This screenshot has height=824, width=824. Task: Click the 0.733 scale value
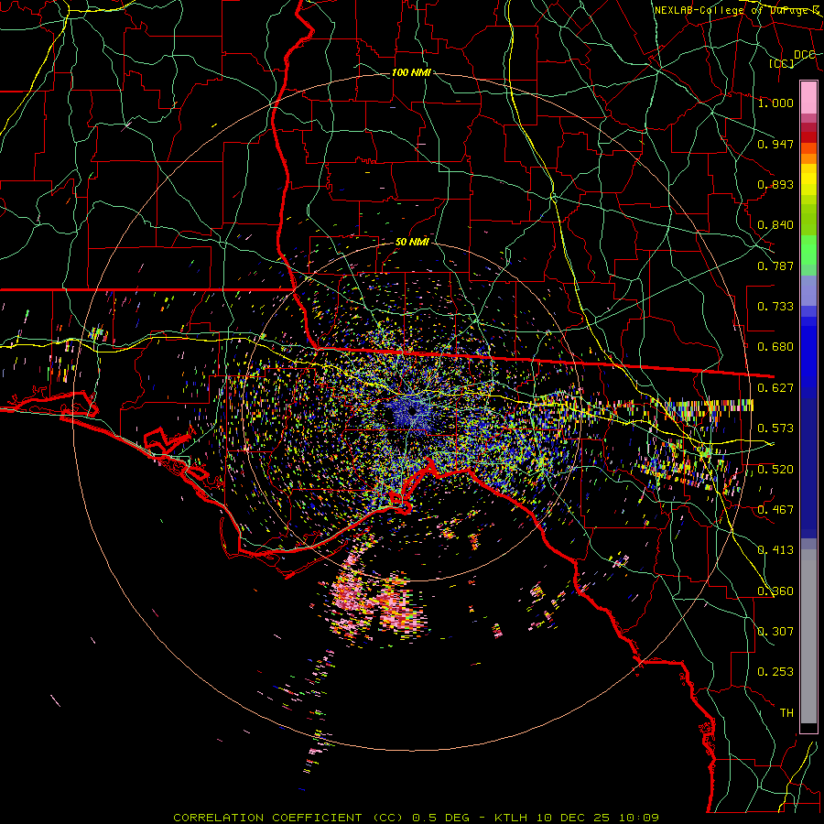tap(775, 307)
